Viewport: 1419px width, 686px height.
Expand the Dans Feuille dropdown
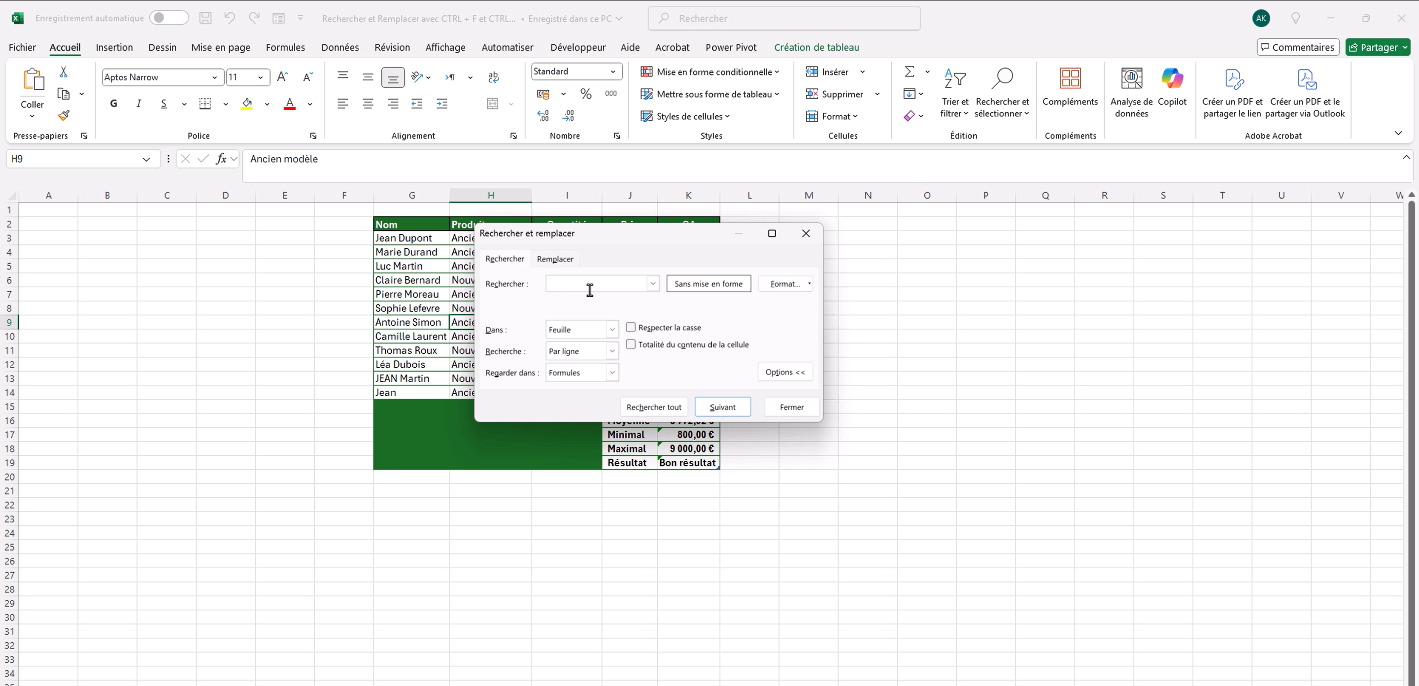611,330
